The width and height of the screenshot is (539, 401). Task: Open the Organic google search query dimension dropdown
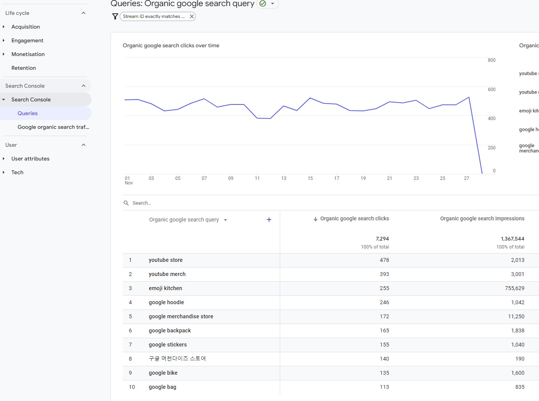[x=188, y=220]
